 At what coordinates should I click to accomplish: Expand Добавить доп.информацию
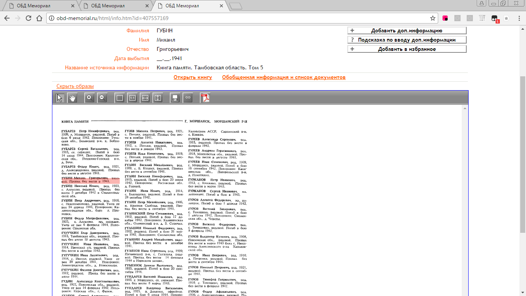click(x=407, y=31)
